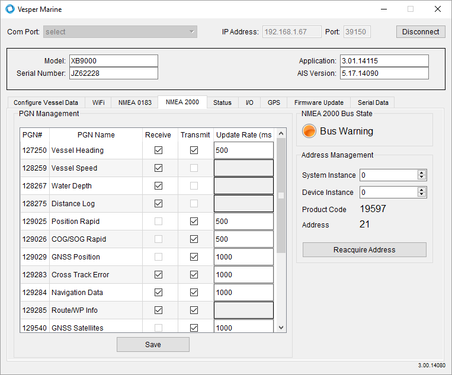
Task: Toggle Transmit for Cross Track Error
Action: (194, 275)
